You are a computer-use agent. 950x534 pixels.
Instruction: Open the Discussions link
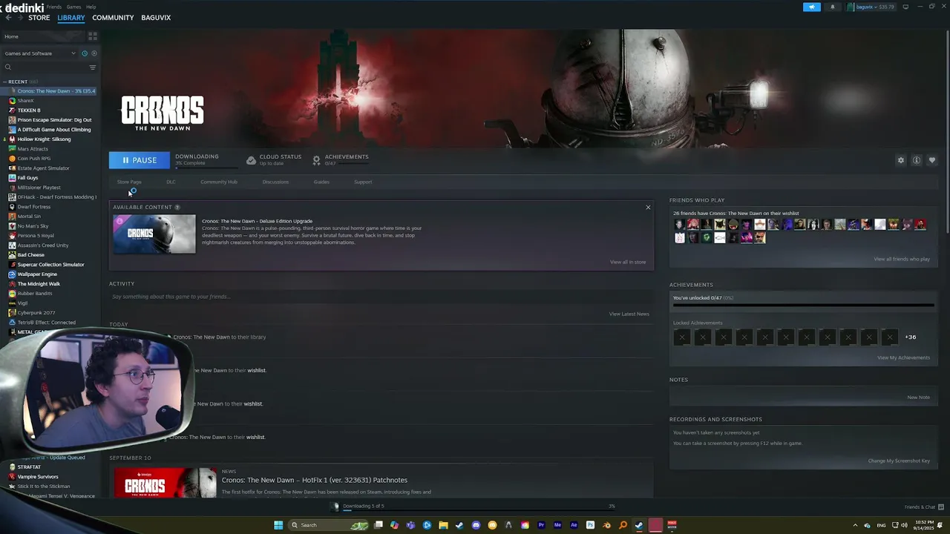coord(275,182)
